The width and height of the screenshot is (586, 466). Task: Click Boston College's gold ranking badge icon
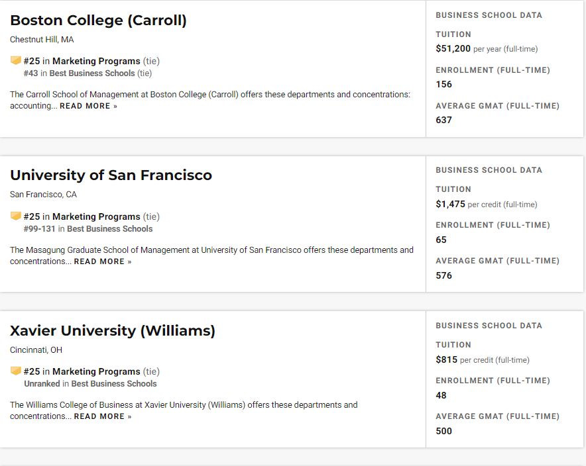pyautogui.click(x=16, y=61)
